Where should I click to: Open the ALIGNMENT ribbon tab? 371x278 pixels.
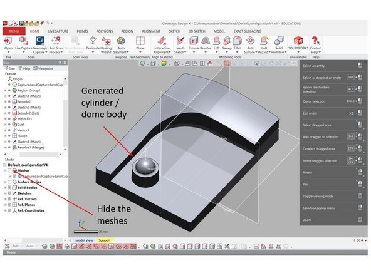pos(151,31)
